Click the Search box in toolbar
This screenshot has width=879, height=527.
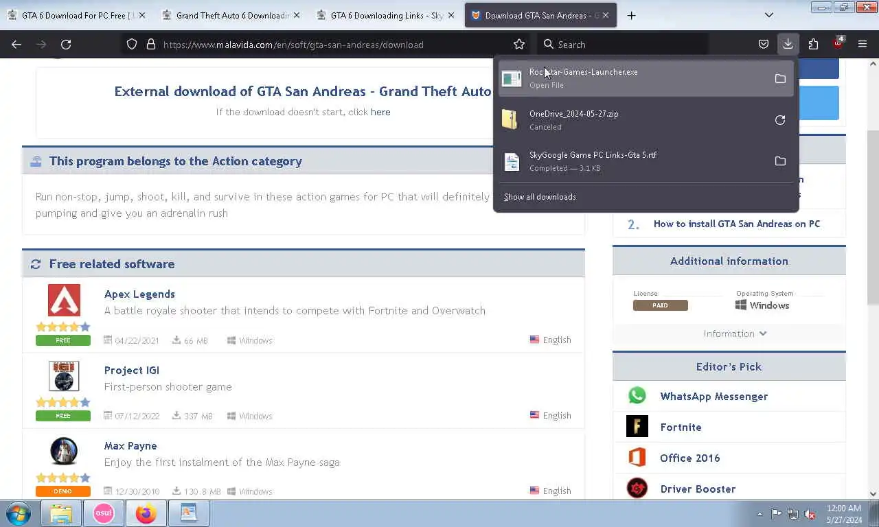pos(621,45)
